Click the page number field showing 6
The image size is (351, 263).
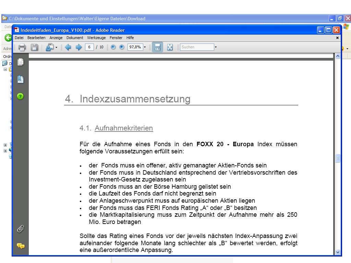point(89,47)
